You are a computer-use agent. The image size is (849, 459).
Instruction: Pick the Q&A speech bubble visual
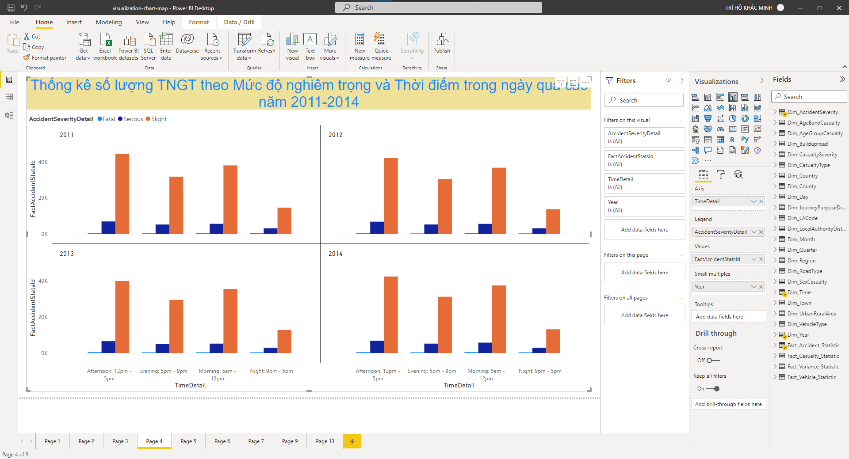tap(708, 150)
